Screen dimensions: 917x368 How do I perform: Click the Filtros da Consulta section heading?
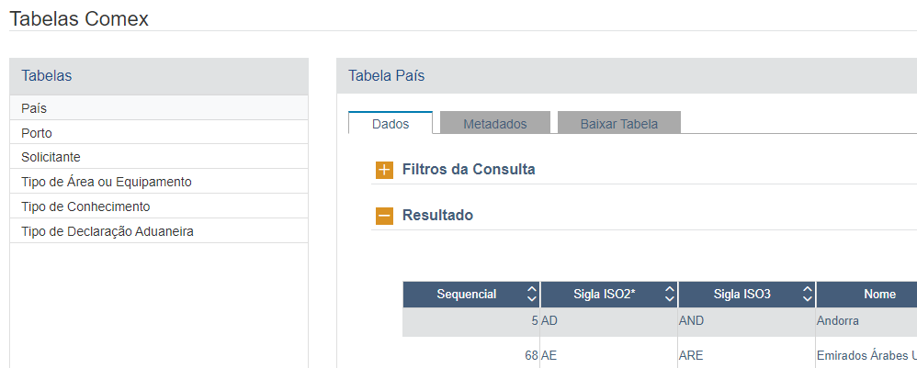point(469,170)
